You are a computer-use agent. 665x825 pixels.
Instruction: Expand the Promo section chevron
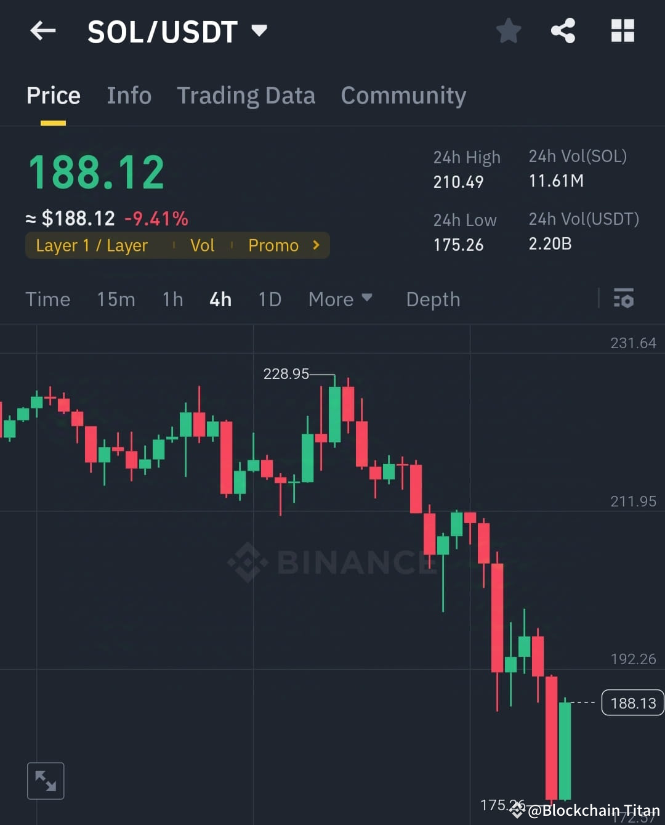(315, 245)
